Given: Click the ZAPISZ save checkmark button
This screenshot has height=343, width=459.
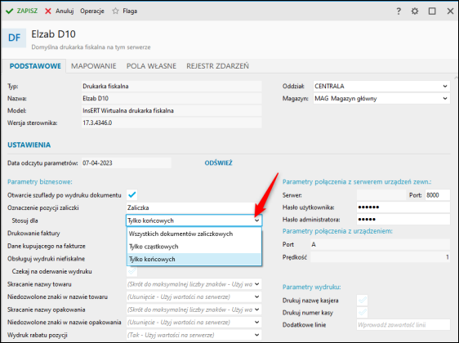Looking at the screenshot, I should [21, 11].
